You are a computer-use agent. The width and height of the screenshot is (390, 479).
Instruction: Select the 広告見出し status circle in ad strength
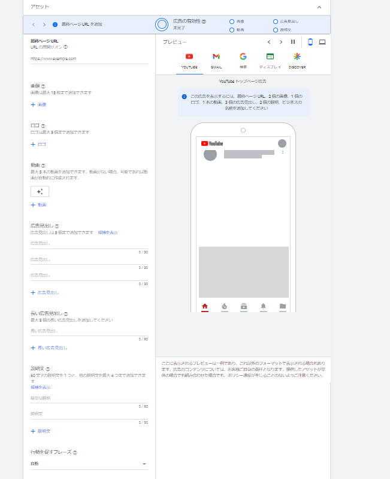click(276, 22)
